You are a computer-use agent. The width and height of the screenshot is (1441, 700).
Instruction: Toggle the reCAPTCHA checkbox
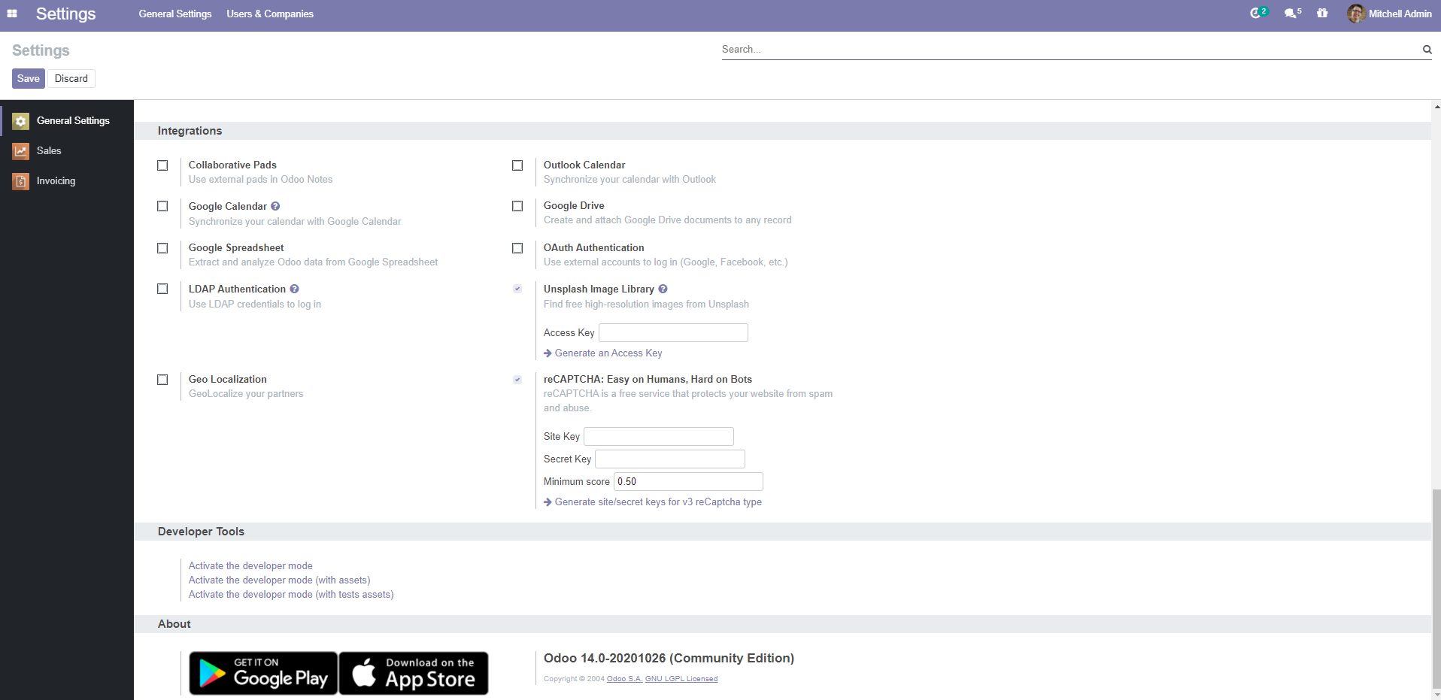tap(517, 380)
